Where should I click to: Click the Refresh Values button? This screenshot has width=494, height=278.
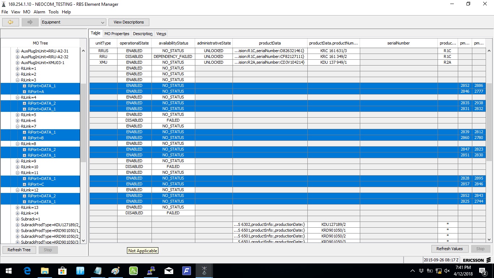(x=450, y=249)
